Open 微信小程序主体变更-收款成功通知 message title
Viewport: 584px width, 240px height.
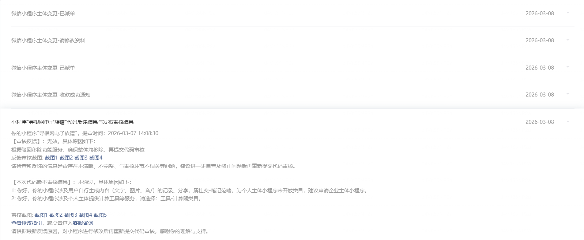(51, 95)
